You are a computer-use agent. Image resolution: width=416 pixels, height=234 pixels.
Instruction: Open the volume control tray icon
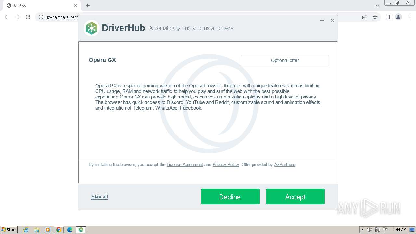370,230
